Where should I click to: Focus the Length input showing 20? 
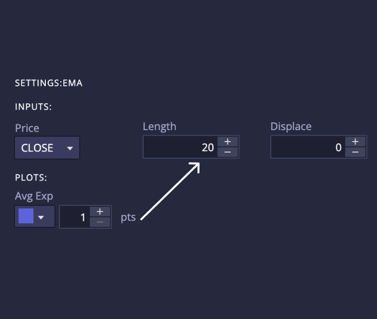tap(181, 148)
